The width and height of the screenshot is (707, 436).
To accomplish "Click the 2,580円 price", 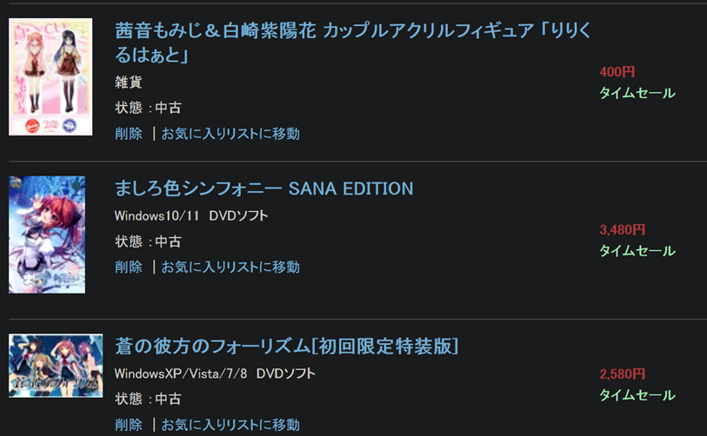I will point(622,374).
